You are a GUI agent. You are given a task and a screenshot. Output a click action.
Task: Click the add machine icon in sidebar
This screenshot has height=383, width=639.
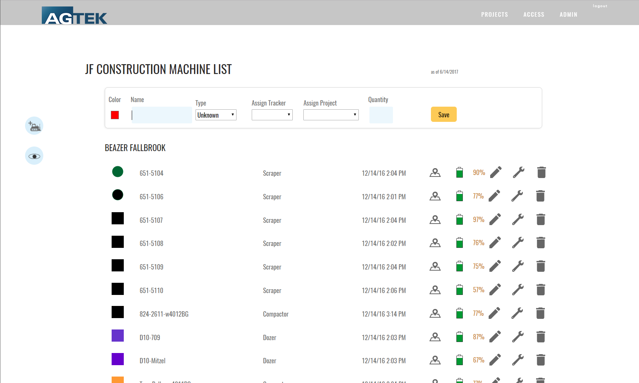point(34,126)
